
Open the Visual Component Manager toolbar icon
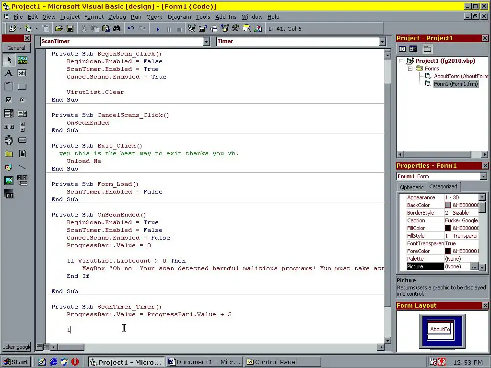click(257, 29)
